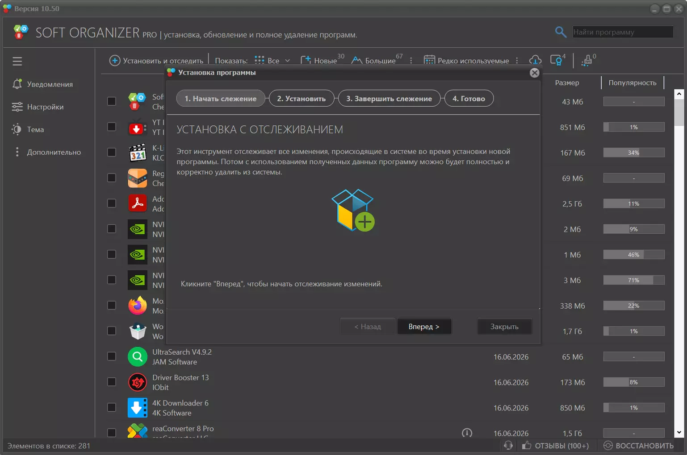Image resolution: width=687 pixels, height=455 pixels.
Task: Click the NVIDIA icon with 9% popularity
Action: (137, 229)
